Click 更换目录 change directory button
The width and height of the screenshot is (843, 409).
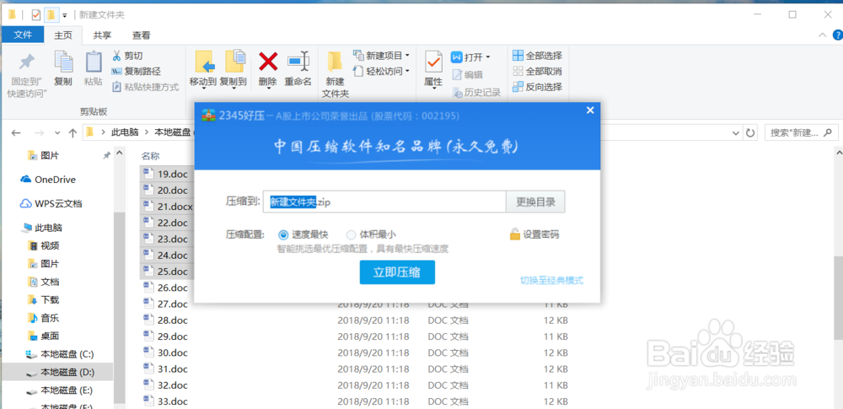[535, 202]
